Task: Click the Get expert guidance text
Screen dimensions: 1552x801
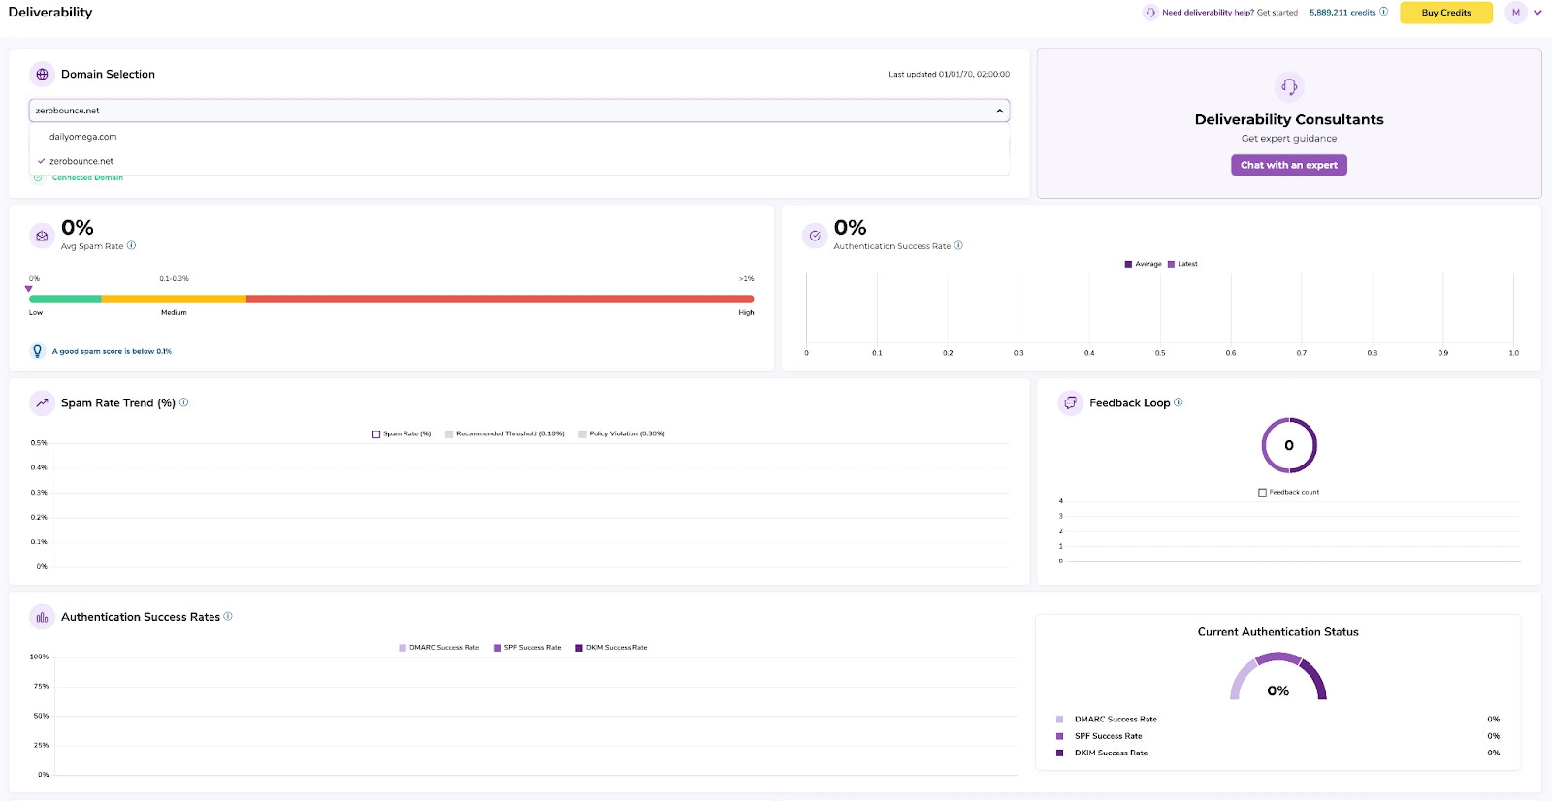Action: tap(1289, 139)
